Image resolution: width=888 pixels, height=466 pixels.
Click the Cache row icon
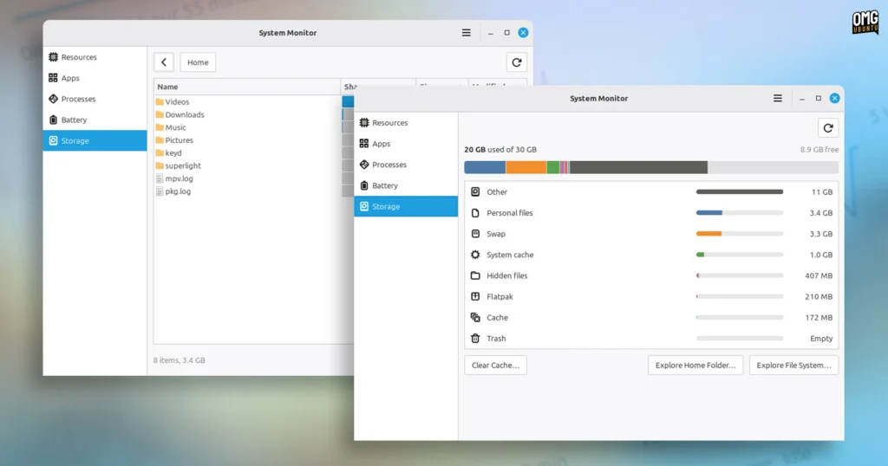(475, 317)
